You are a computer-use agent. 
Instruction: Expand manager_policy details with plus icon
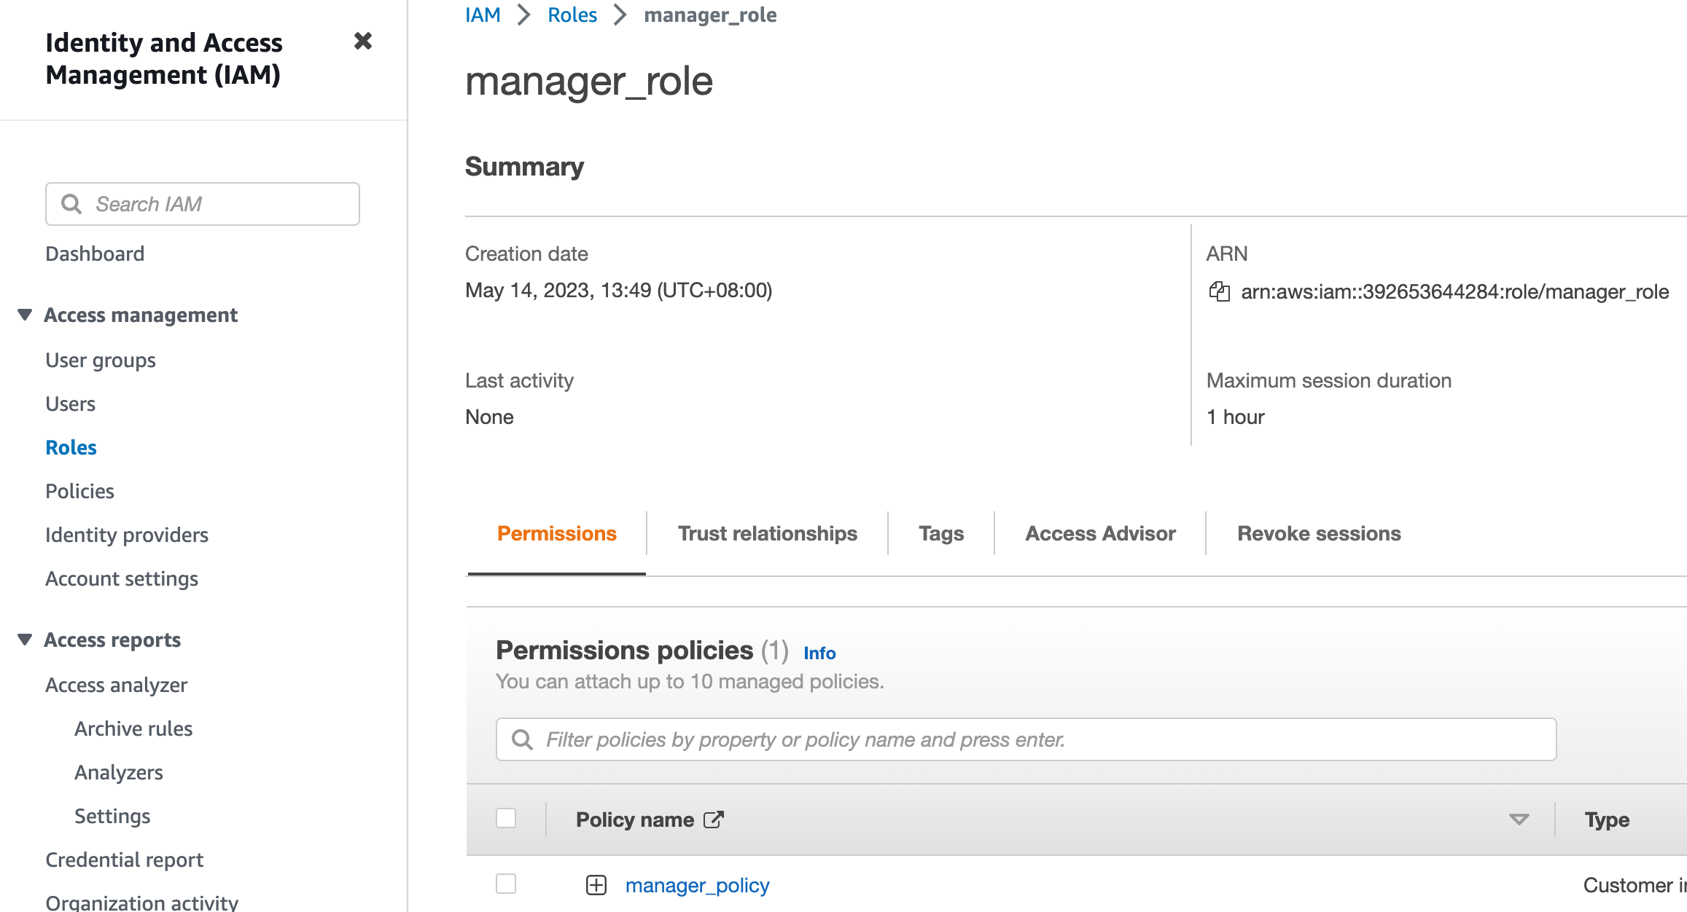596,885
